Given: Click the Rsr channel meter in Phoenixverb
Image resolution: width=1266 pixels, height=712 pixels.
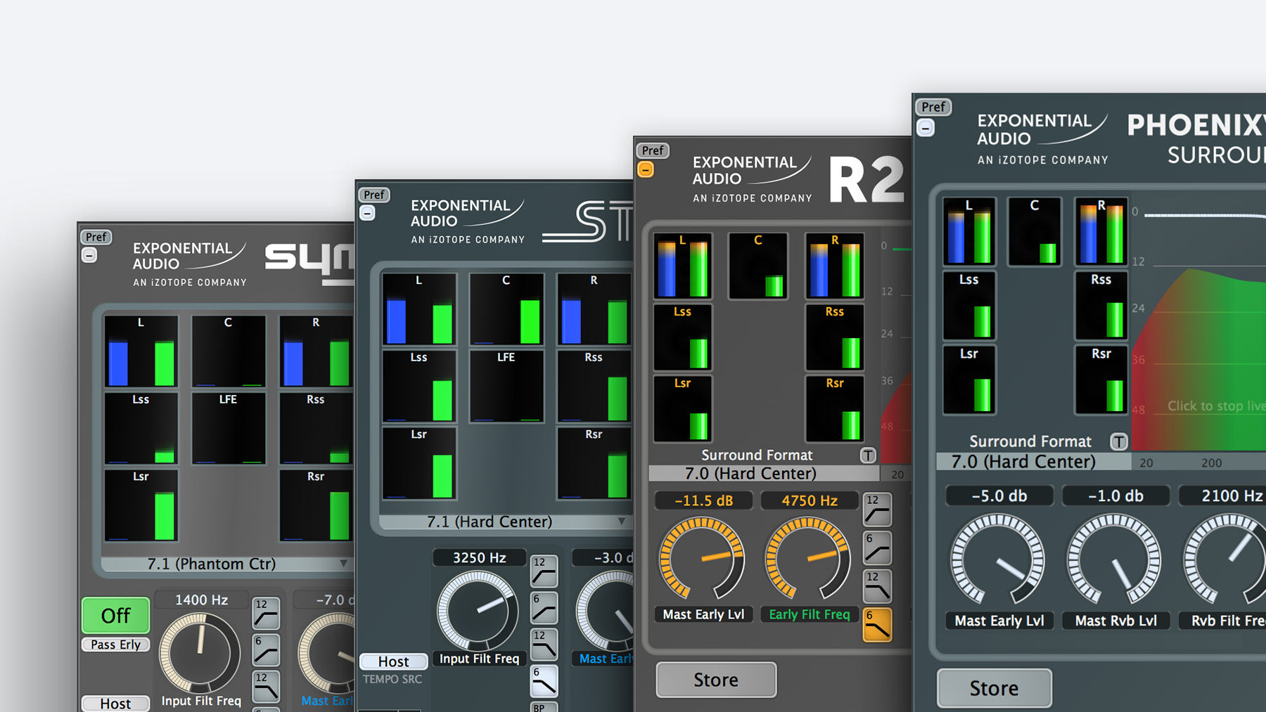Looking at the screenshot, I should tap(1101, 380).
